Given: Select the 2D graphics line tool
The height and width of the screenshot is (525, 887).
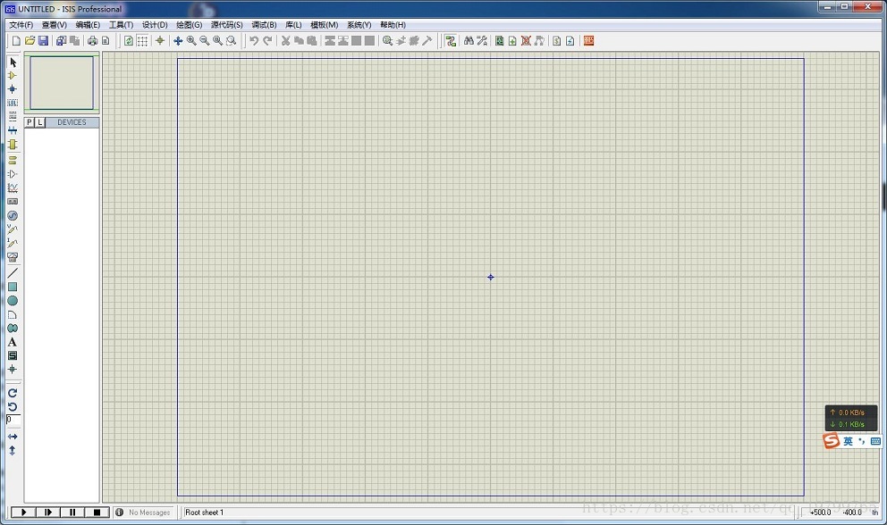Looking at the screenshot, I should 13,272.
